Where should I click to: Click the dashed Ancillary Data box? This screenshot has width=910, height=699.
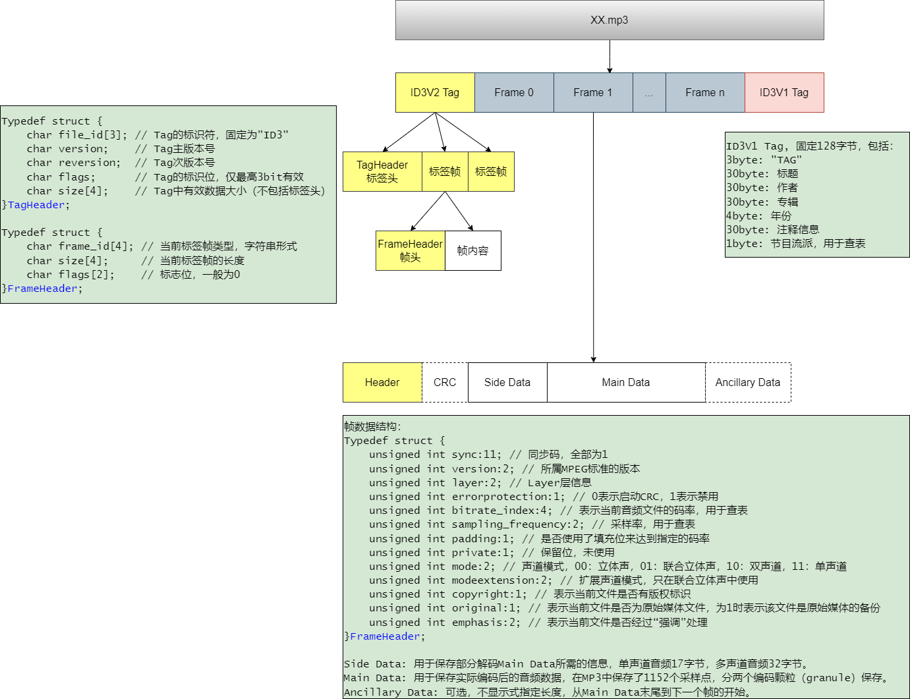[x=748, y=382]
